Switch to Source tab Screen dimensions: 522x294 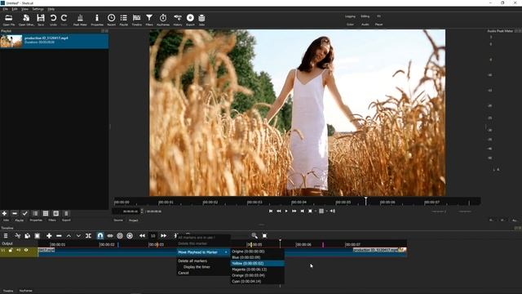[x=118, y=220]
